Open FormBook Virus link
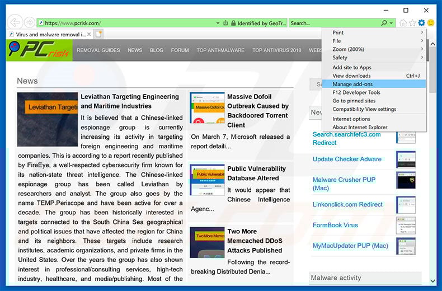 [335, 225]
